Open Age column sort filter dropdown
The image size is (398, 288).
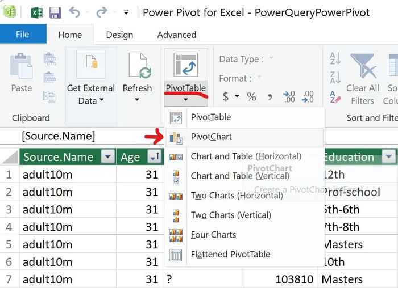[155, 157]
